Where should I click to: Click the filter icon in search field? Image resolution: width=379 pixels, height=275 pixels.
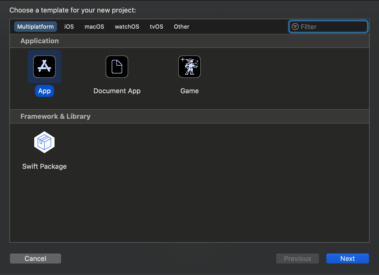click(295, 27)
